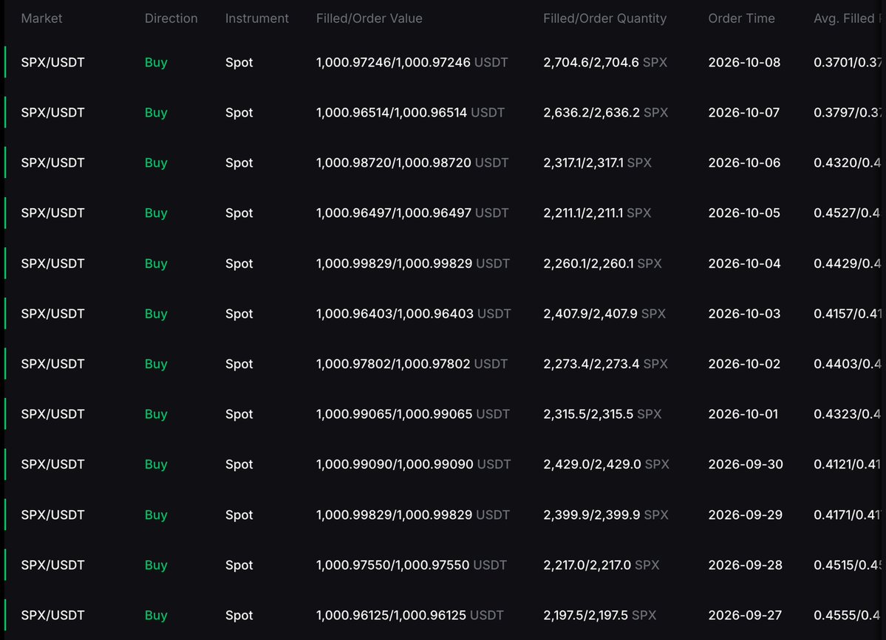Click order value 1,000.99829 in the 2026-10-04 row

coord(412,264)
